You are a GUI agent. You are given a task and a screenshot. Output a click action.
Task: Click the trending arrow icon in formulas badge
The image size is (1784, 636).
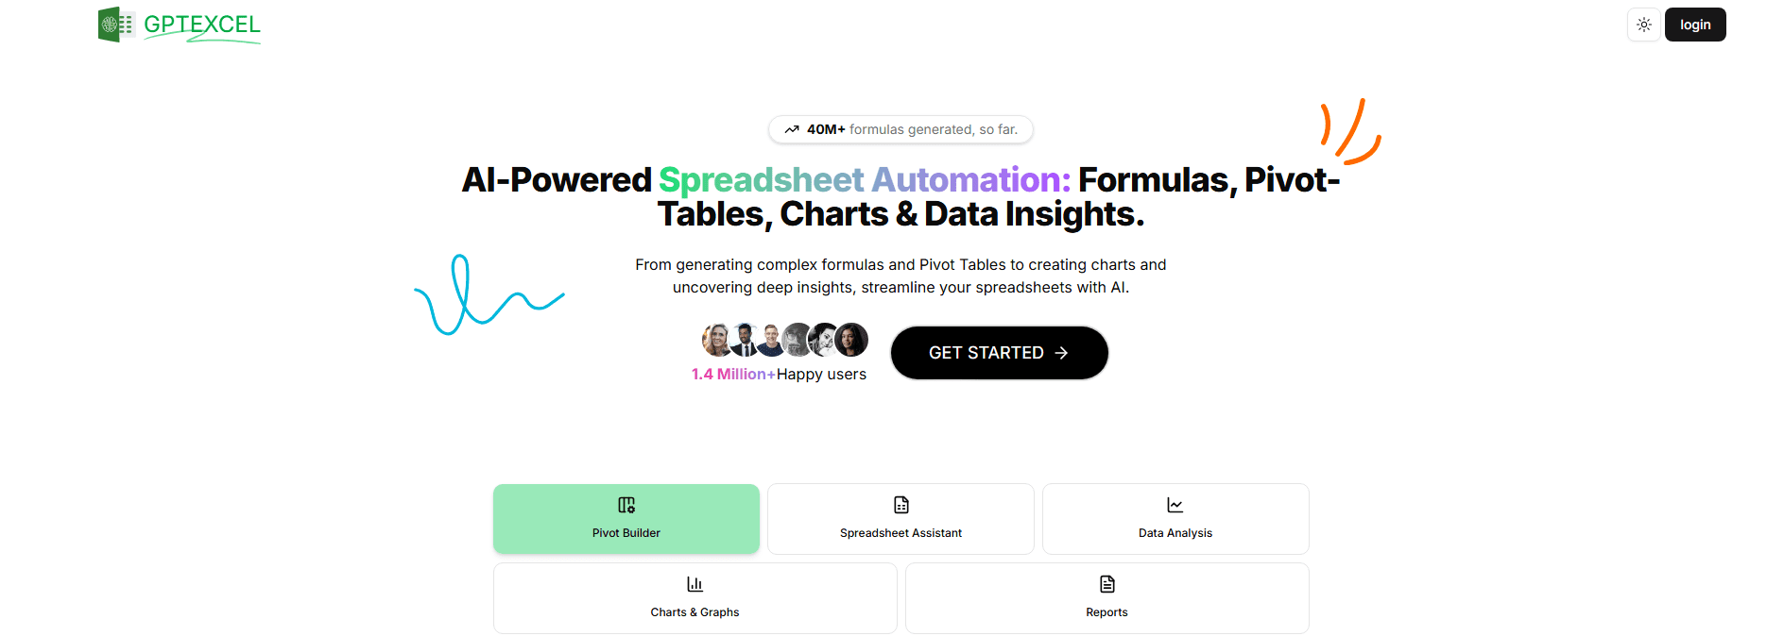[x=792, y=129]
